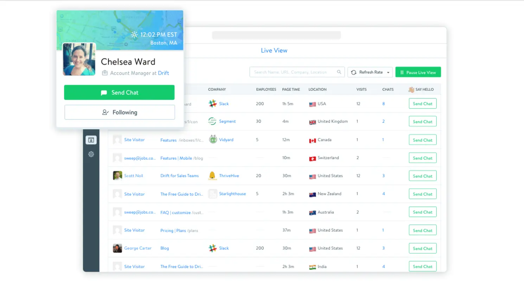Click Chelsea Ward's profile photo

click(79, 59)
